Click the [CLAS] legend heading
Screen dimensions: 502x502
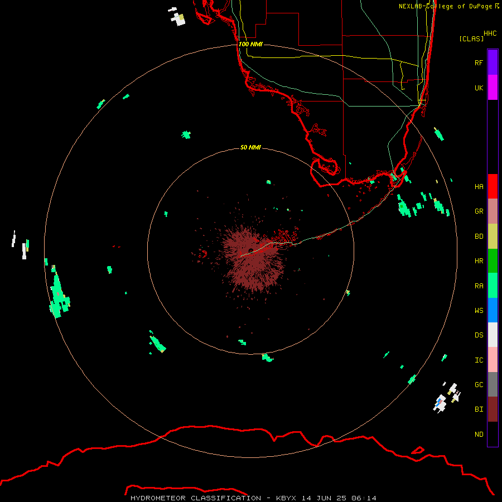(471, 38)
